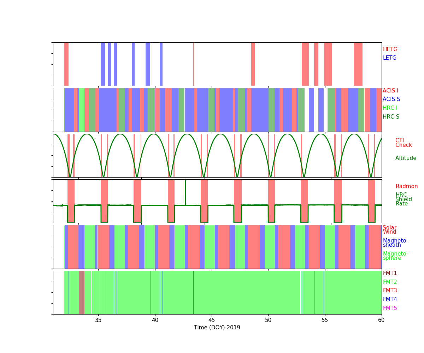Click the x-axis tick label 60
This screenshot has height=353, width=424.
coord(382,320)
